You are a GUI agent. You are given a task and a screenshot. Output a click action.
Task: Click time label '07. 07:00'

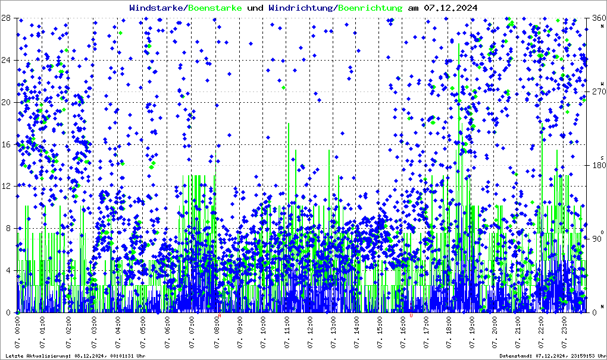[x=192, y=332]
